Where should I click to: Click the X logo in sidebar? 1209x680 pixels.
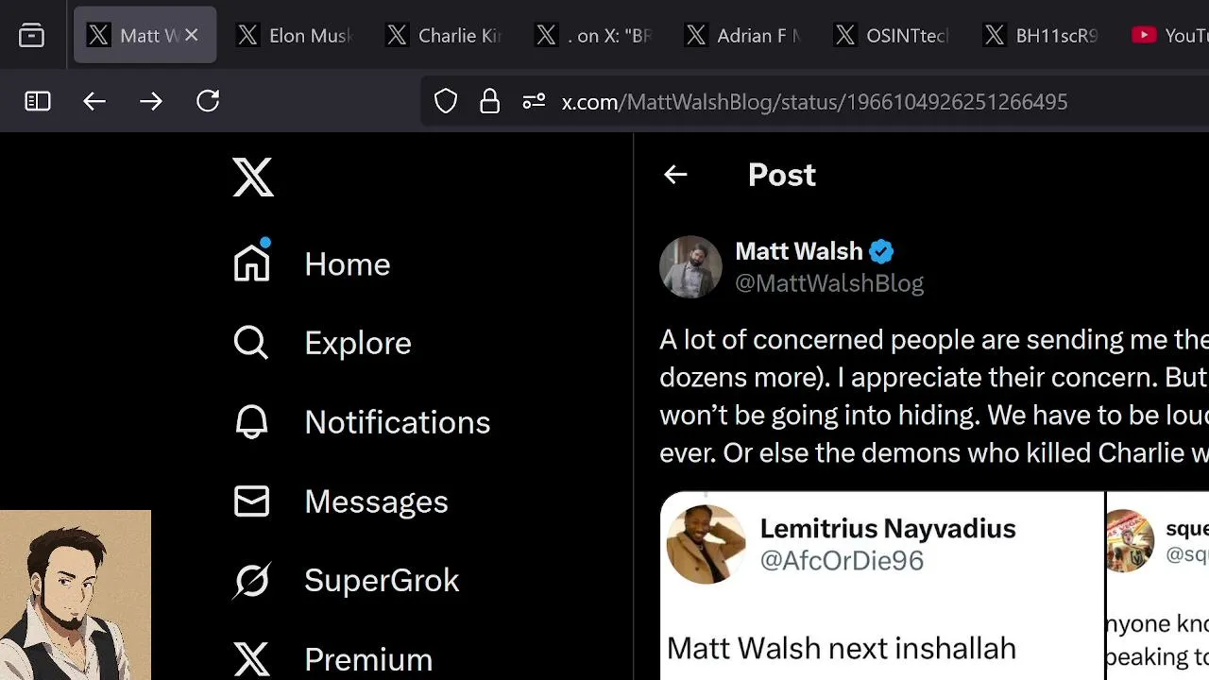tap(253, 177)
